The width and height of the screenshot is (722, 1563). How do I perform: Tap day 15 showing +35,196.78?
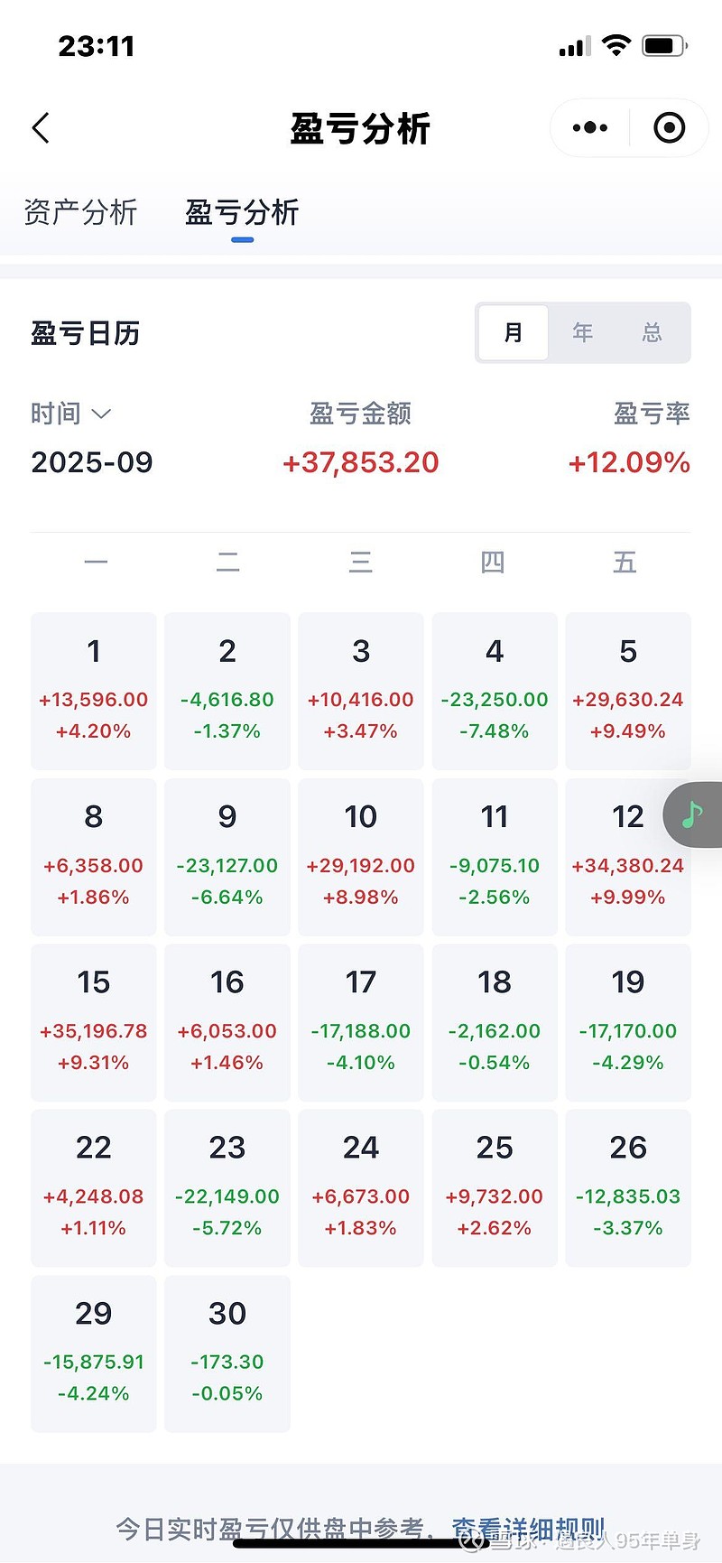94,1022
